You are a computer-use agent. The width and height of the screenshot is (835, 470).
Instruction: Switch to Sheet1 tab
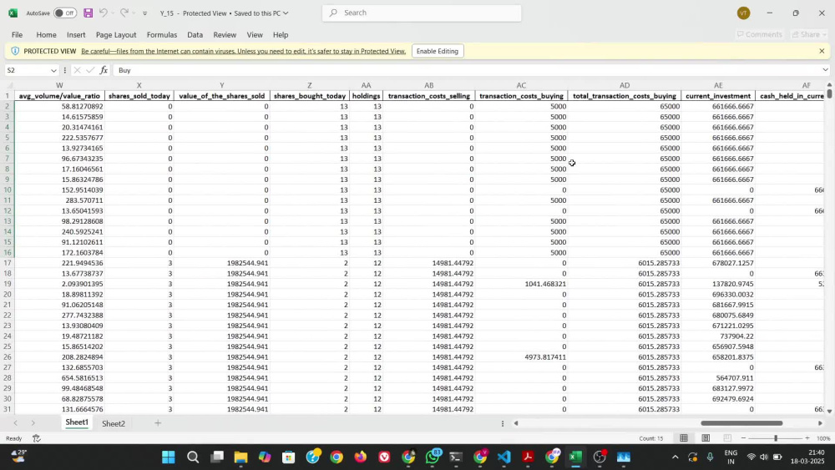pyautogui.click(x=77, y=422)
